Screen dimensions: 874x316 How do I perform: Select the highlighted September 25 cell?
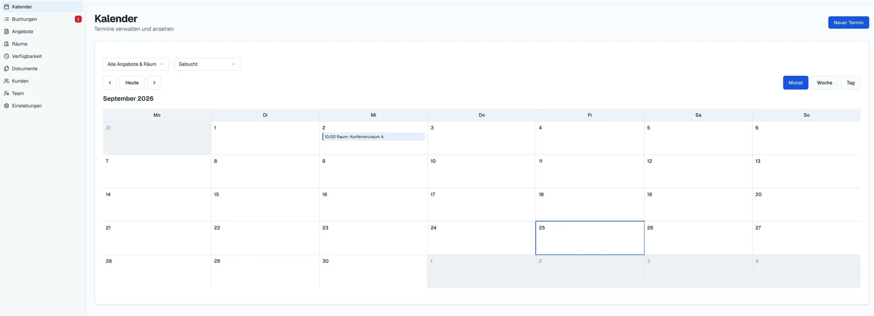590,238
